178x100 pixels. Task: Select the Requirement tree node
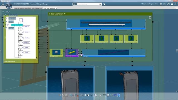pos(13,15)
